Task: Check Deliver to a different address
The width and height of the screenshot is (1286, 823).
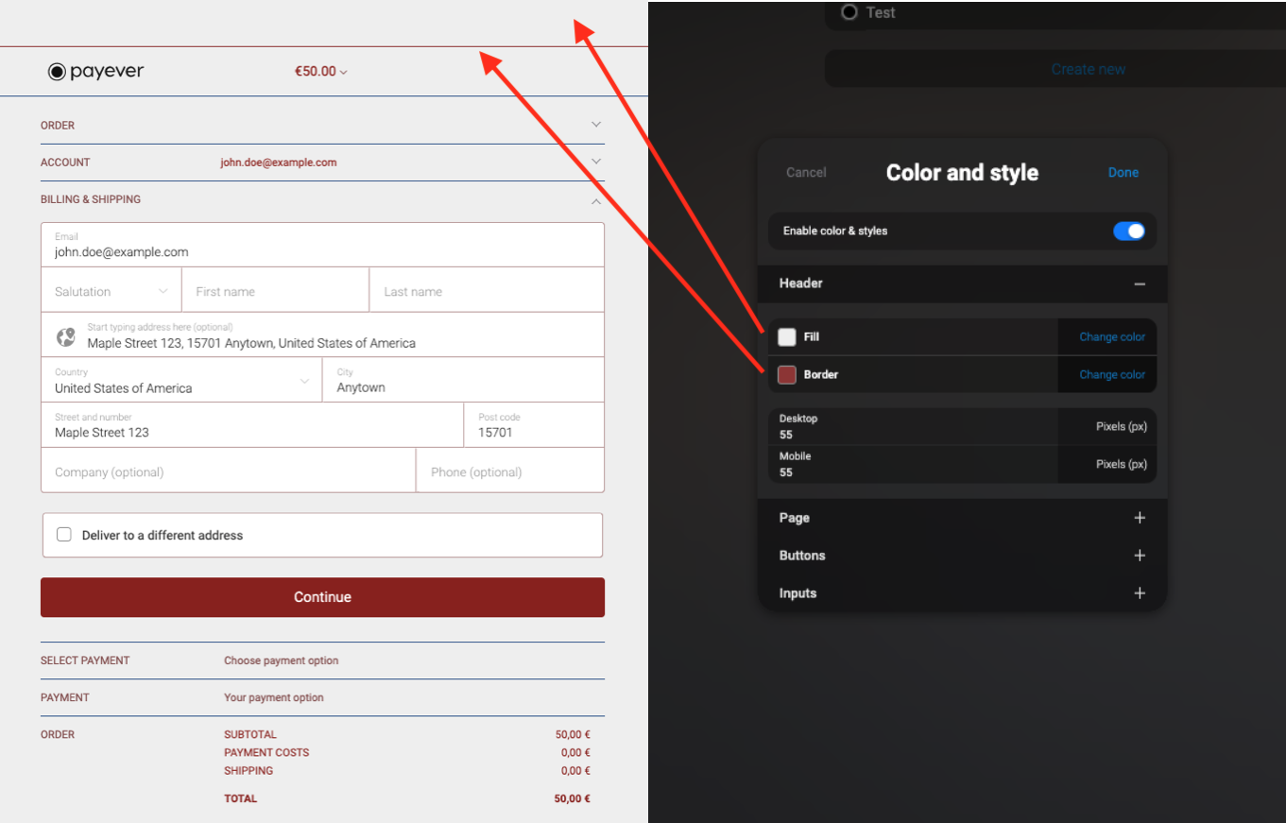Action: coord(64,535)
